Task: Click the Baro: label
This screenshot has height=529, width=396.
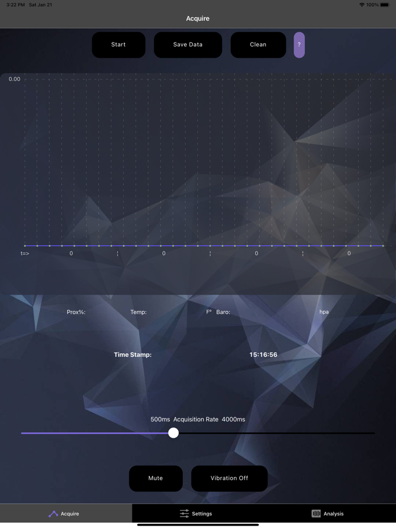Action: point(223,312)
